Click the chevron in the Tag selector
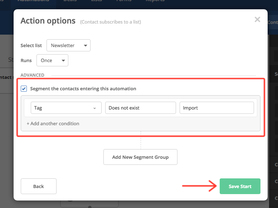This screenshot has width=278, height=208. (94, 108)
